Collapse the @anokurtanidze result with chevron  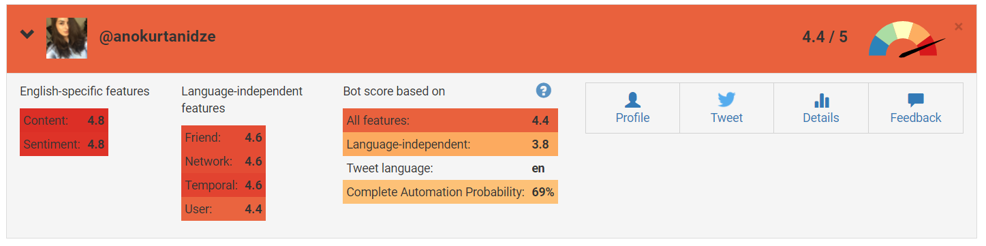click(x=27, y=34)
